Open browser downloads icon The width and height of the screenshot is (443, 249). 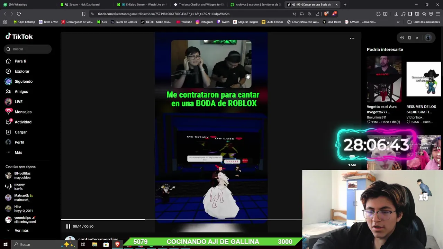(x=396, y=14)
